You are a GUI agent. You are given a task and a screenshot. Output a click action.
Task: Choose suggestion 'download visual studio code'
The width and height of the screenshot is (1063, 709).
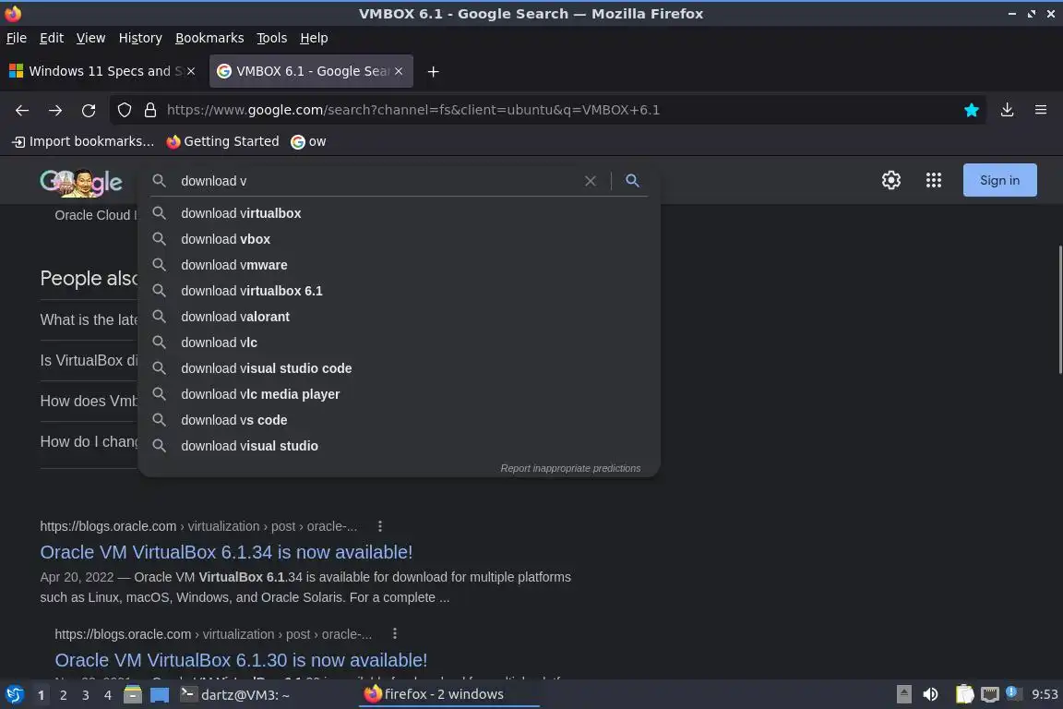tap(399, 368)
